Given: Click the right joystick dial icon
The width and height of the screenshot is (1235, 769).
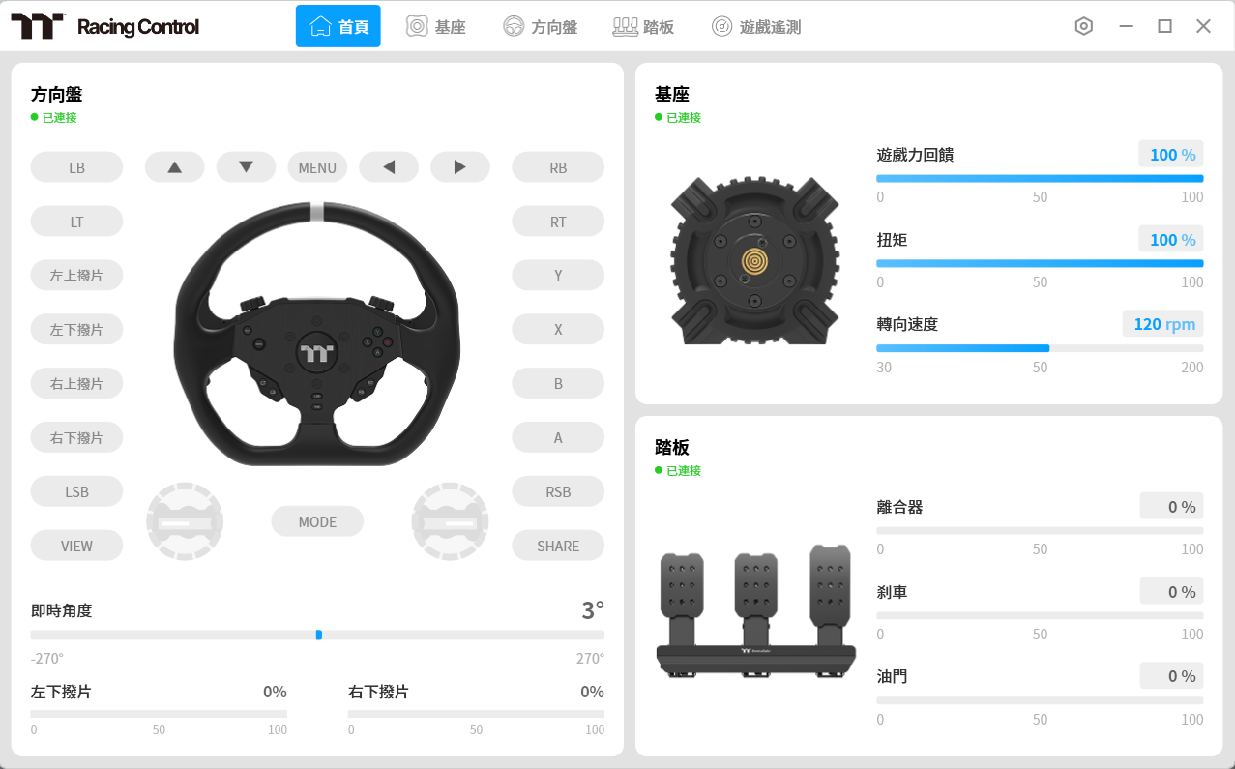Looking at the screenshot, I should (450, 522).
